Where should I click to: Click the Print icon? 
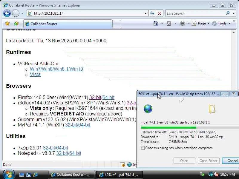click(183, 23)
